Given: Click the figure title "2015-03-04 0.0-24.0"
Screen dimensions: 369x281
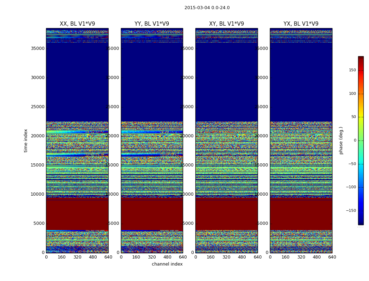Looking at the screenshot, I should (x=207, y=8).
